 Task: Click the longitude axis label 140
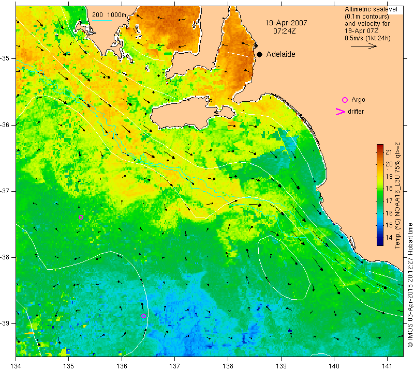pos(334,366)
